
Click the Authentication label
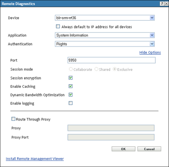[20, 44]
